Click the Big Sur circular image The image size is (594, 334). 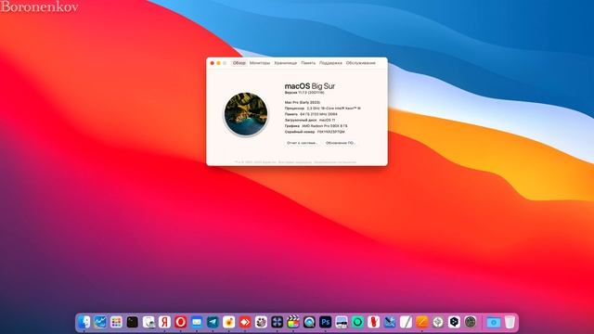pos(246,114)
